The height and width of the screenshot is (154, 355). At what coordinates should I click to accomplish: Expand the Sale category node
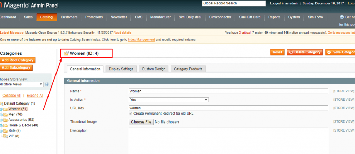[x=1, y=131]
